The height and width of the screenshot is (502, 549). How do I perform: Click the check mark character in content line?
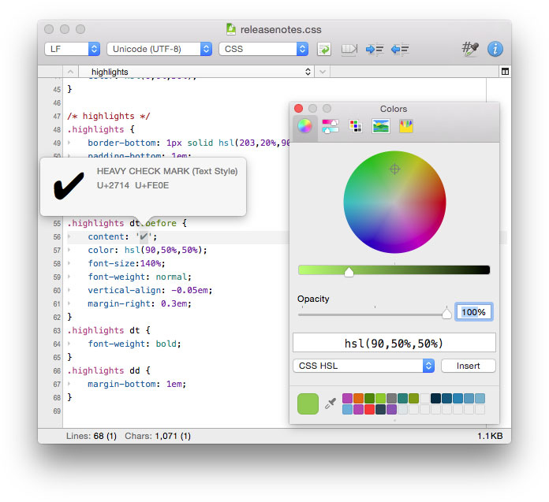pos(144,237)
